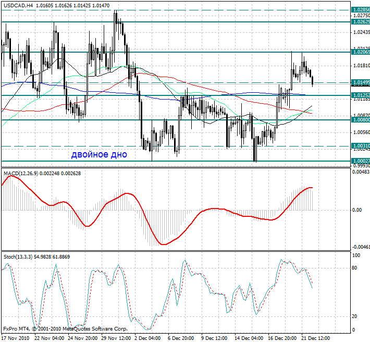Image resolution: width=370 pixels, height=342 pixels.
Task: Select the 1.0031 highlighted level label
Action: click(360, 146)
